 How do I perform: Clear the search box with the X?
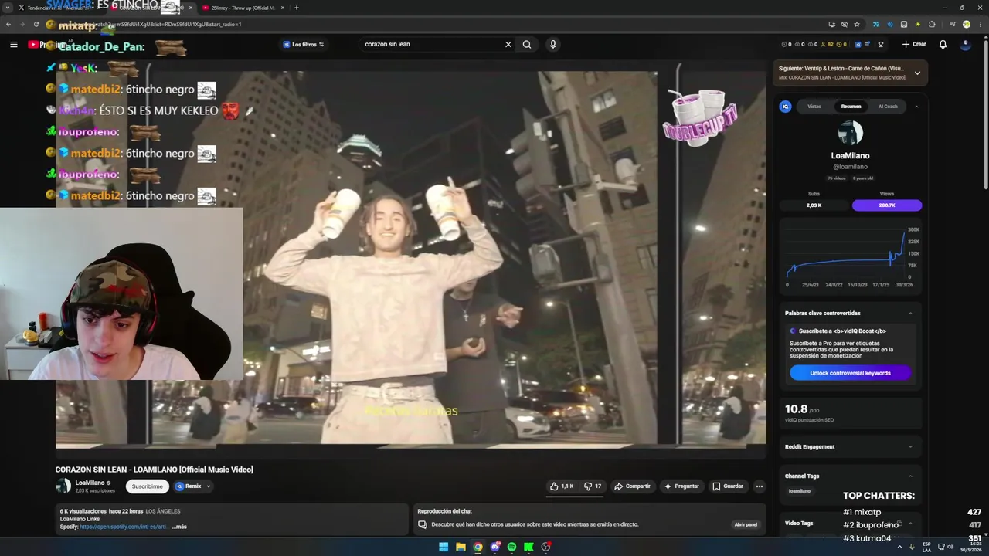coord(508,44)
